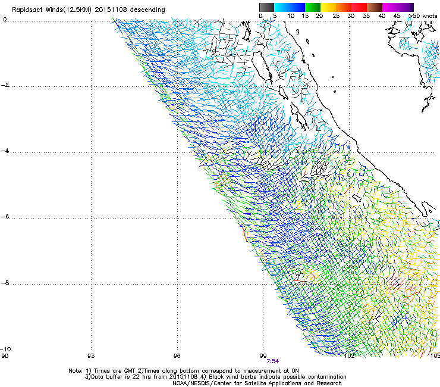Click the red 30-35 knots legend swatch
Screen dimensions: 440x387
359,7
